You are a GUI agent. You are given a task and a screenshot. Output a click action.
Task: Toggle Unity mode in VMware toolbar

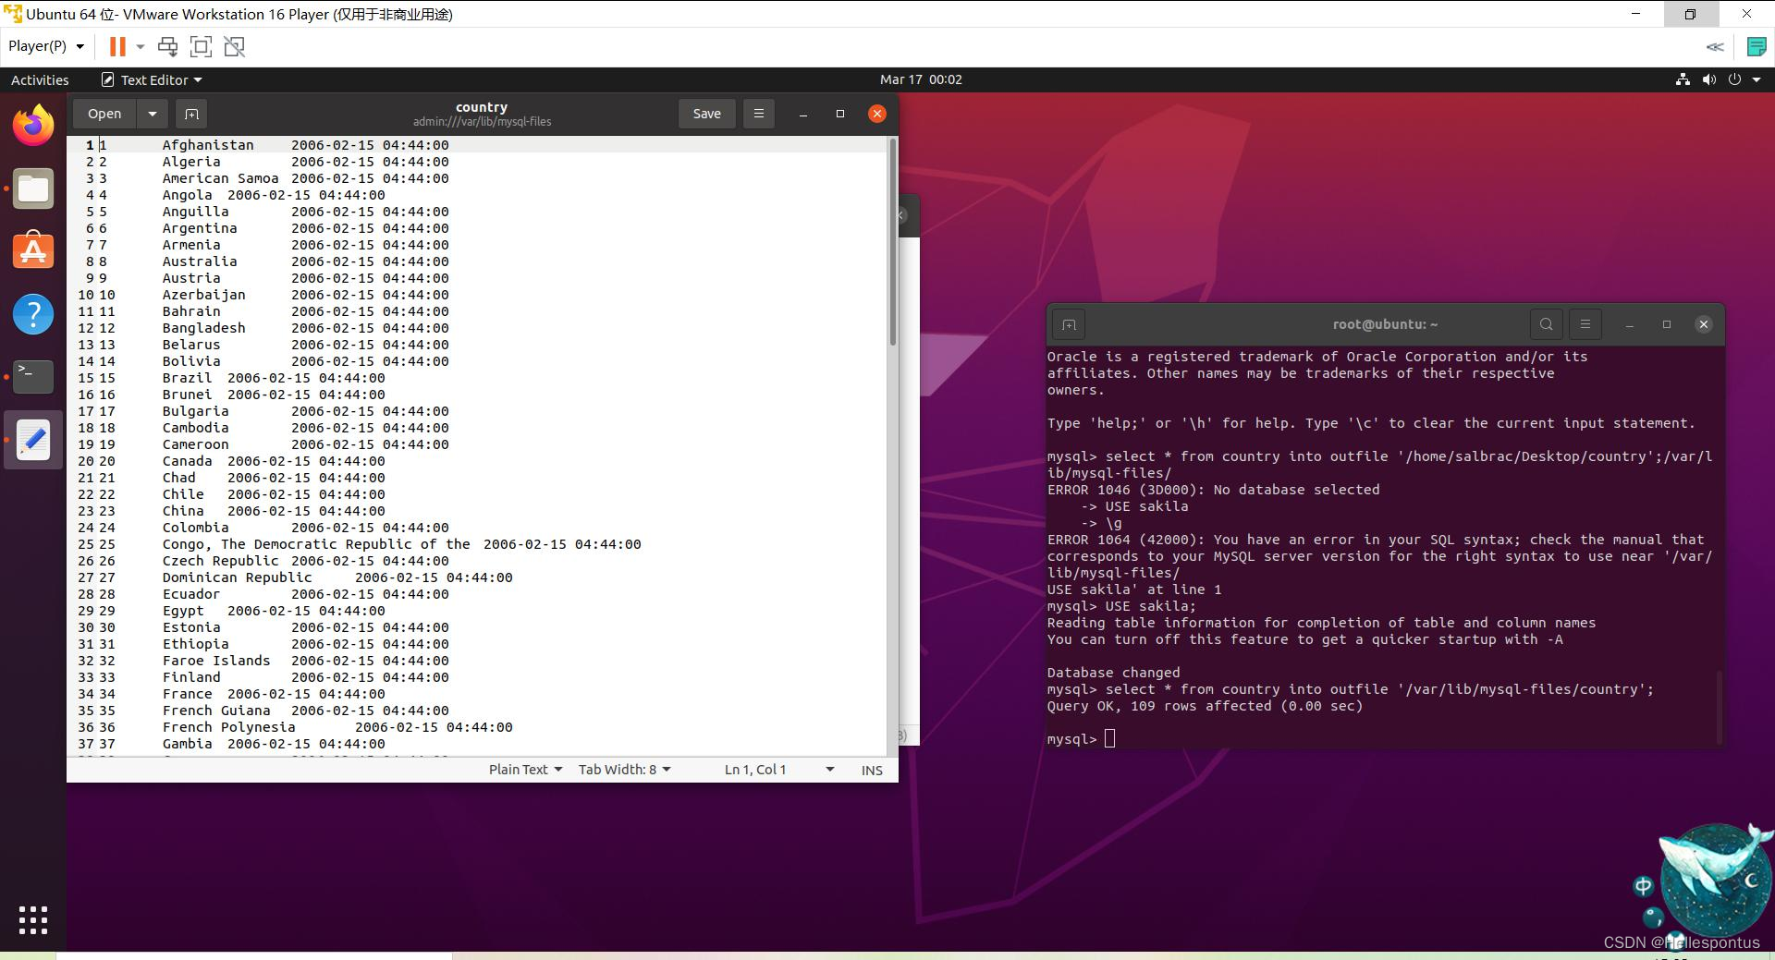(234, 46)
